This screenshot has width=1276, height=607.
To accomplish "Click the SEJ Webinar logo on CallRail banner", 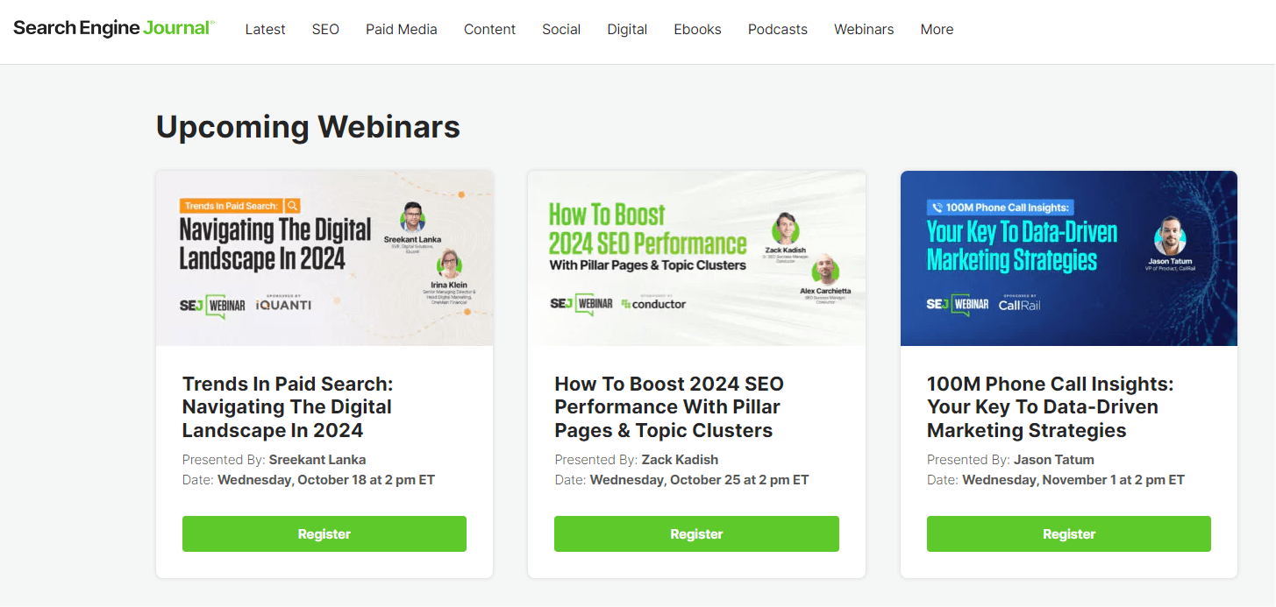I will click(957, 304).
